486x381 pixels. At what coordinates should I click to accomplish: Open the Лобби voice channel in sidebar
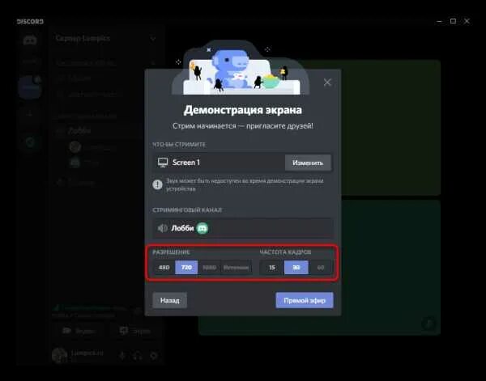(x=79, y=130)
